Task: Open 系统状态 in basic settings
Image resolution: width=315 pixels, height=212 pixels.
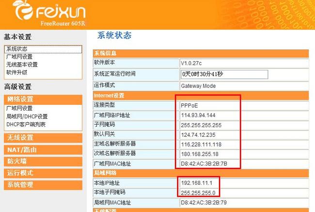Action: tap(43, 49)
